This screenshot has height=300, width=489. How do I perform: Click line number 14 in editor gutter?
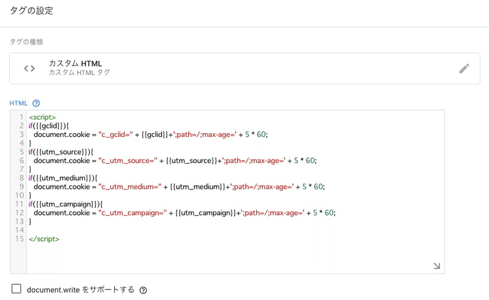point(20,230)
